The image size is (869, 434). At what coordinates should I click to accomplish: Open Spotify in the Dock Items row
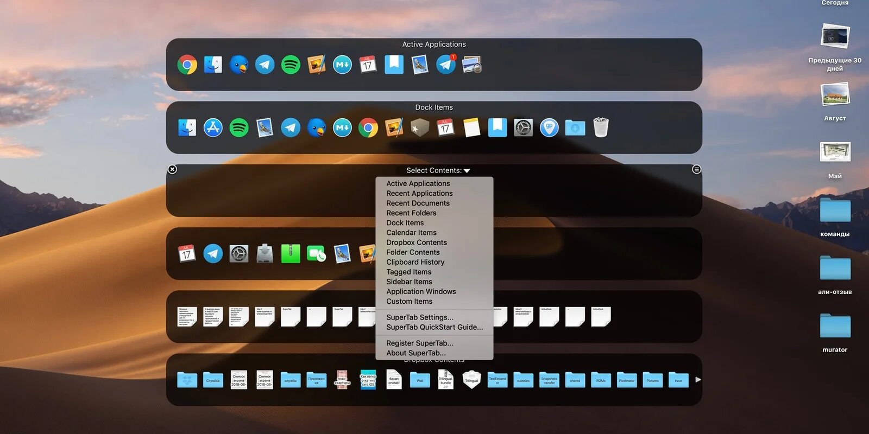pyautogui.click(x=239, y=128)
